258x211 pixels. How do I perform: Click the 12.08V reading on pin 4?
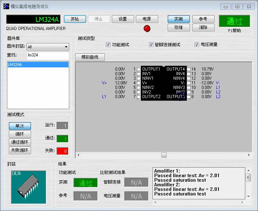tap(121, 83)
